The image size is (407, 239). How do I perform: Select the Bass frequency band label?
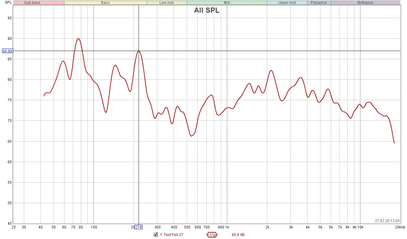point(106,3)
